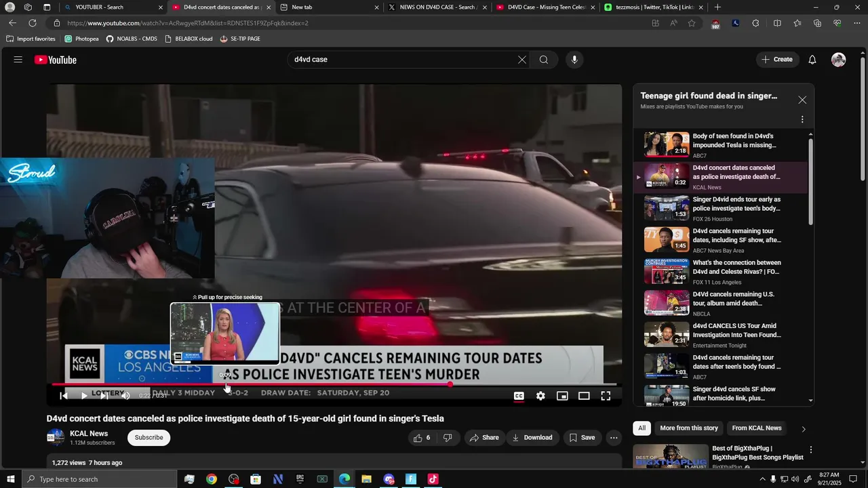The width and height of the screenshot is (868, 488).
Task: Click the red scrubber handle on the progress bar
Action: [450, 384]
